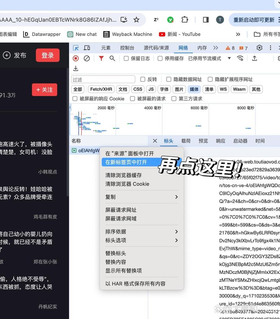Screen dimensions: 280x319
Task: Click the install app icon in address bar
Action: (124, 20)
